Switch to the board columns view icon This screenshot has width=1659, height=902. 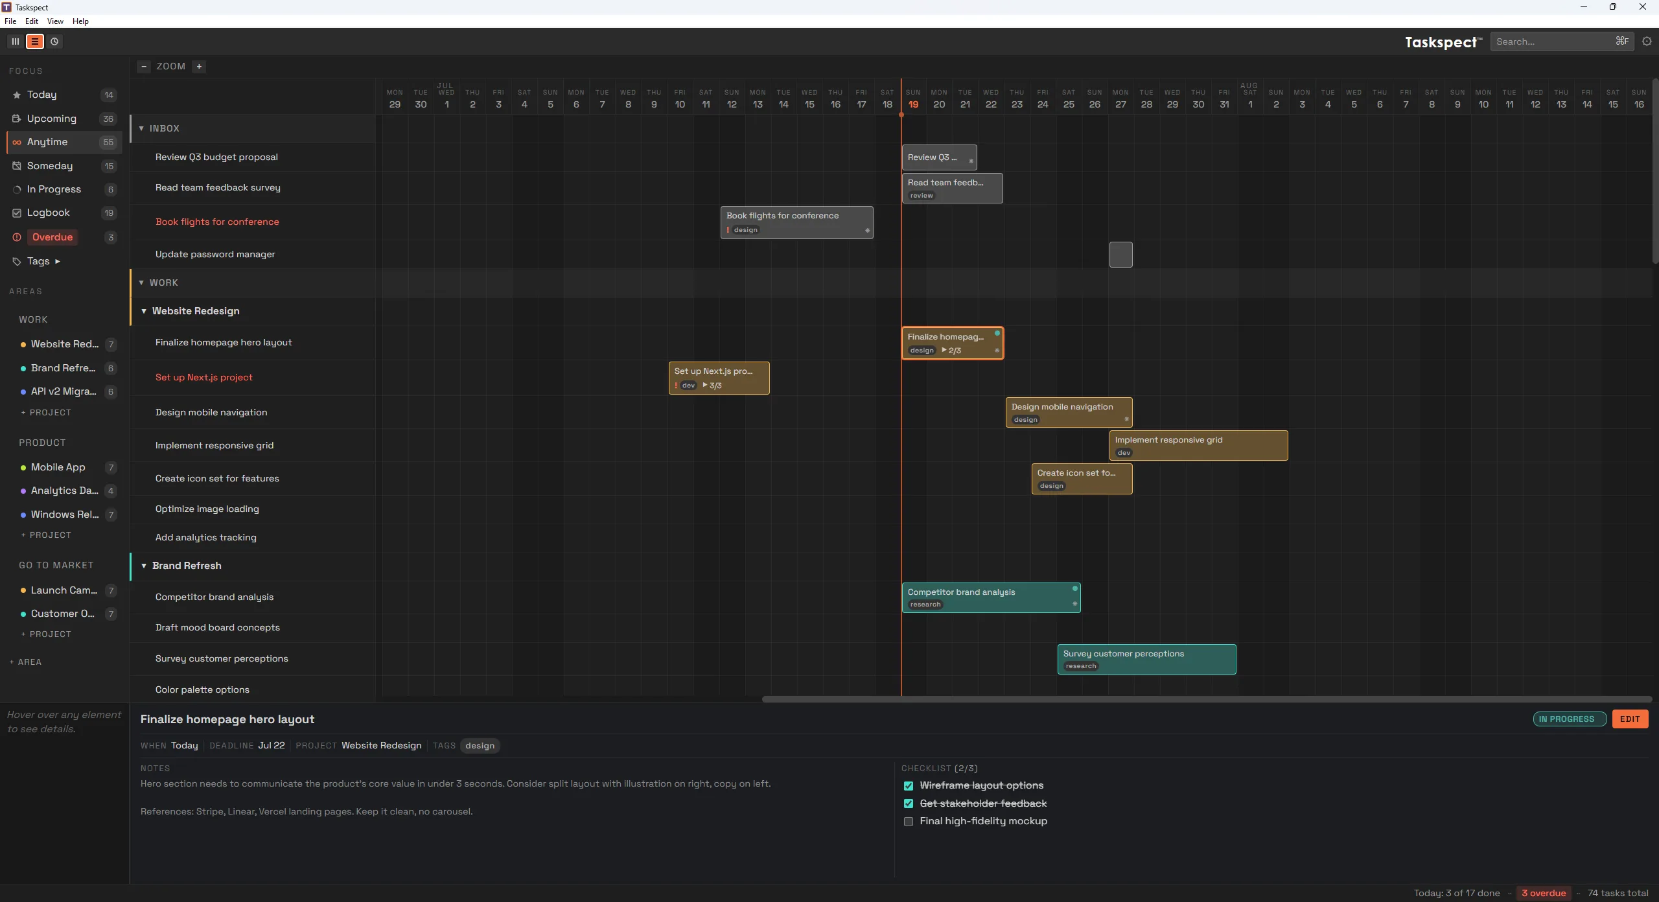[16, 41]
